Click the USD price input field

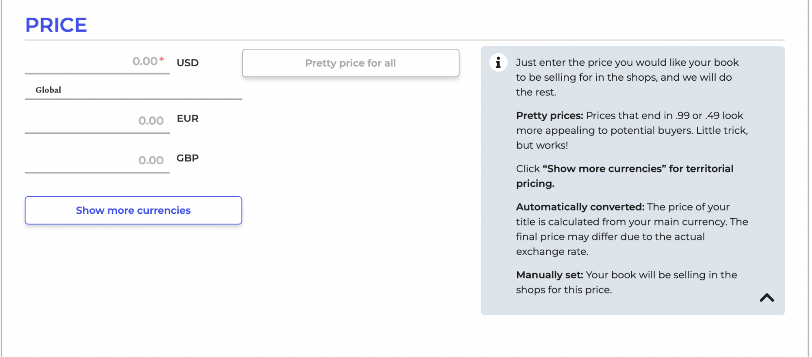(x=97, y=62)
